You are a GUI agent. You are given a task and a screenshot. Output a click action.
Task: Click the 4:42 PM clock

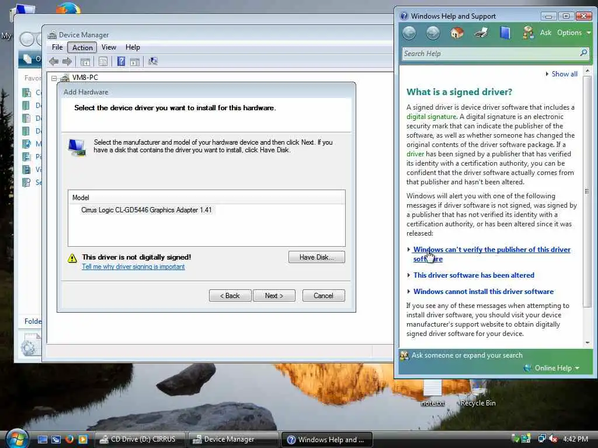pyautogui.click(x=575, y=439)
